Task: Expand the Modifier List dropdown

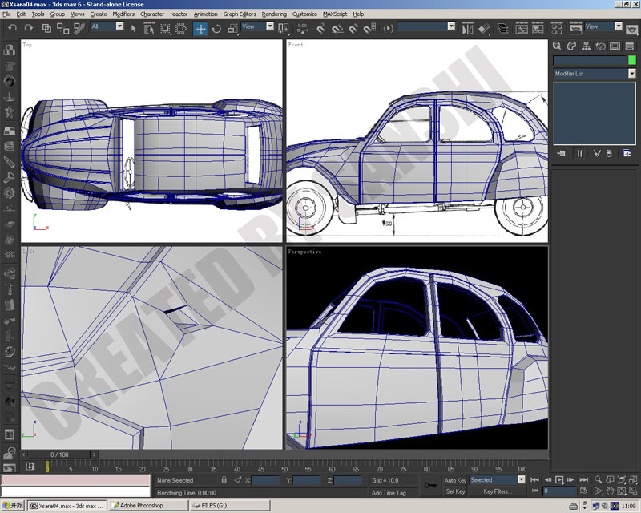Action: point(632,74)
